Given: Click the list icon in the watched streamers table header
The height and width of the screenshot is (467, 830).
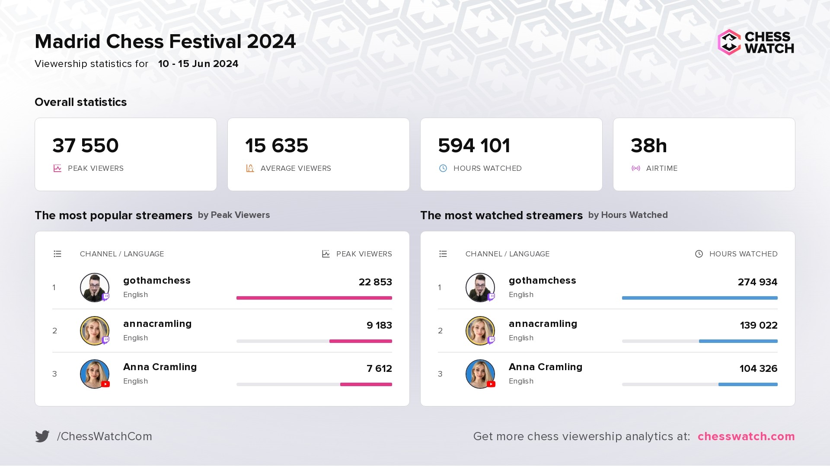Looking at the screenshot, I should 443,254.
